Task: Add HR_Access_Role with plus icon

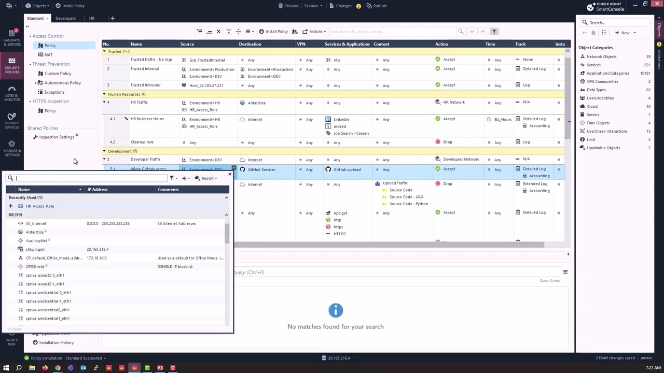Action: click(x=10, y=206)
